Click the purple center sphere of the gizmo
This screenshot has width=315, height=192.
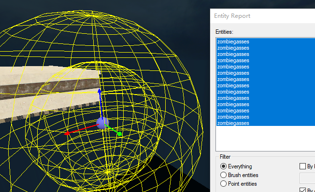coord(102,123)
